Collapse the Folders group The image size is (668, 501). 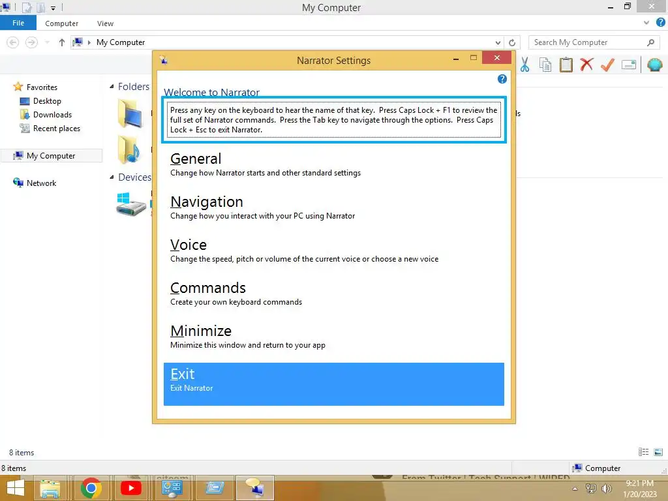pyautogui.click(x=112, y=87)
